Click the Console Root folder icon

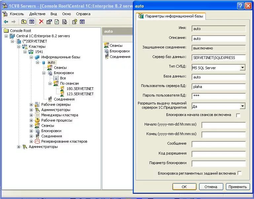tap(6, 31)
